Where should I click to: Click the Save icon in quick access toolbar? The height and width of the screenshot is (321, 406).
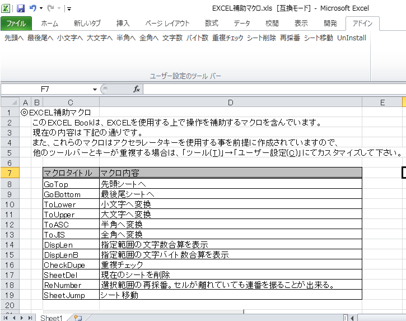coord(21,8)
